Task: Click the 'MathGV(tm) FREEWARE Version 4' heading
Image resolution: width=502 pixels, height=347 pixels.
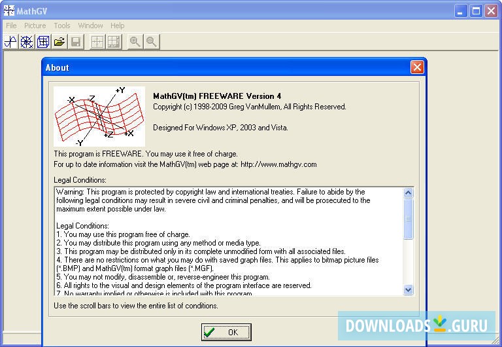Action: (217, 96)
